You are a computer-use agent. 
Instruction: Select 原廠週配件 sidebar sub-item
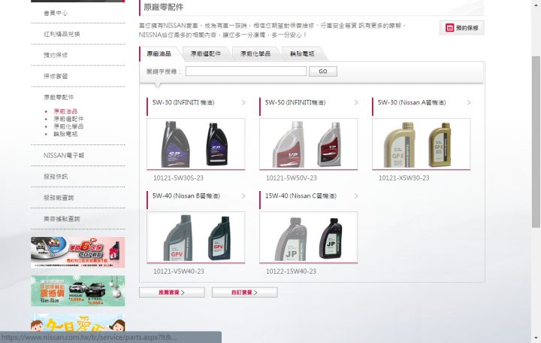pos(68,119)
